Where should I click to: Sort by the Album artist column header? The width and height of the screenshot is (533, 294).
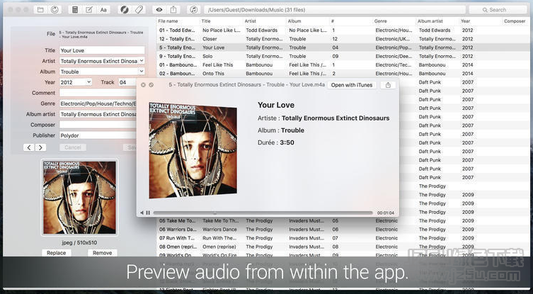438,21
